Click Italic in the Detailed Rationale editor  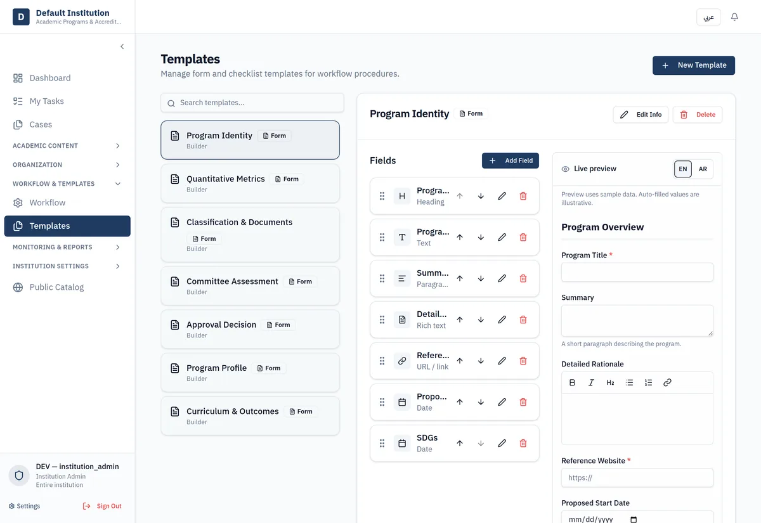click(x=591, y=382)
